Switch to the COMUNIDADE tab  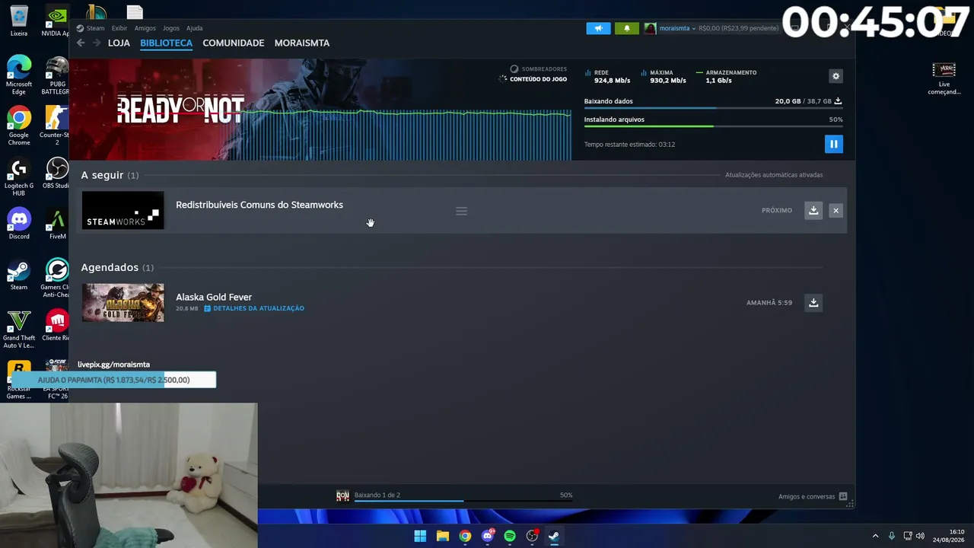tap(234, 43)
